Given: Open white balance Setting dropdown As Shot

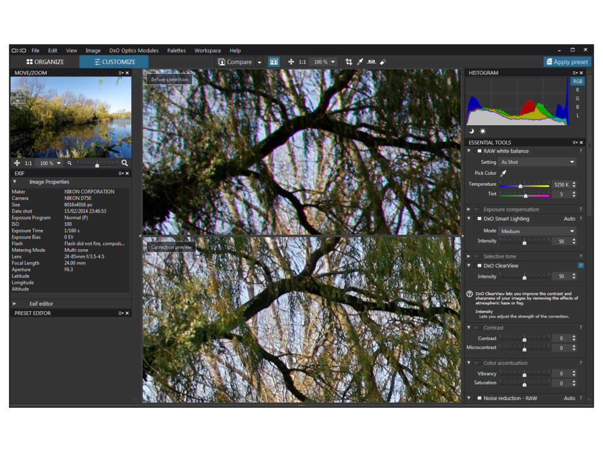Looking at the screenshot, I should (538, 162).
